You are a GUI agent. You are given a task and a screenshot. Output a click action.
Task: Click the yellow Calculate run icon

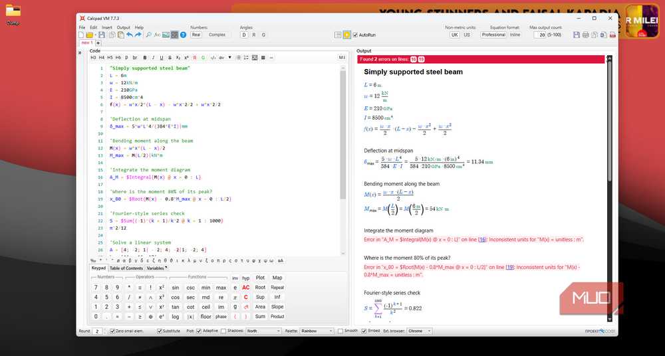tap(347, 35)
